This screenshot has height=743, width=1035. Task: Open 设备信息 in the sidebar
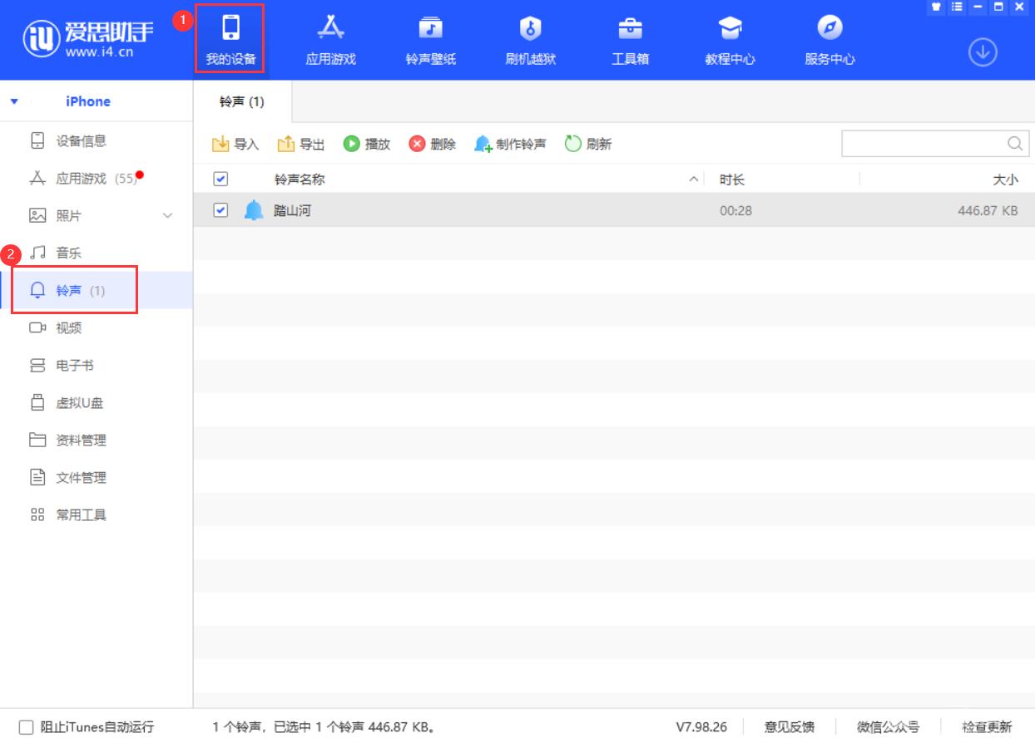pos(81,141)
